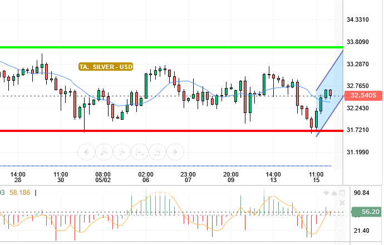This screenshot has width=384, height=245.
Task: Click the magnifier with inward arrows
Action: 157,152
